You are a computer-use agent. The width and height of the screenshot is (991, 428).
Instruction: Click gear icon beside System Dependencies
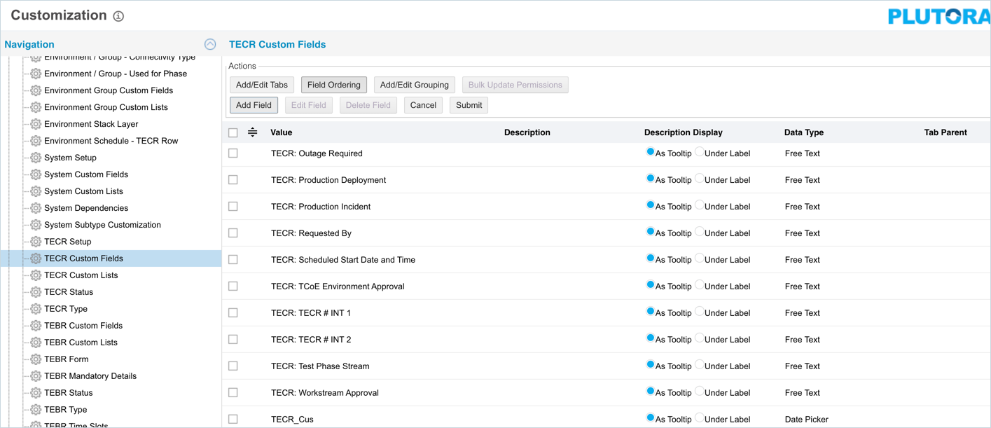[x=36, y=208]
